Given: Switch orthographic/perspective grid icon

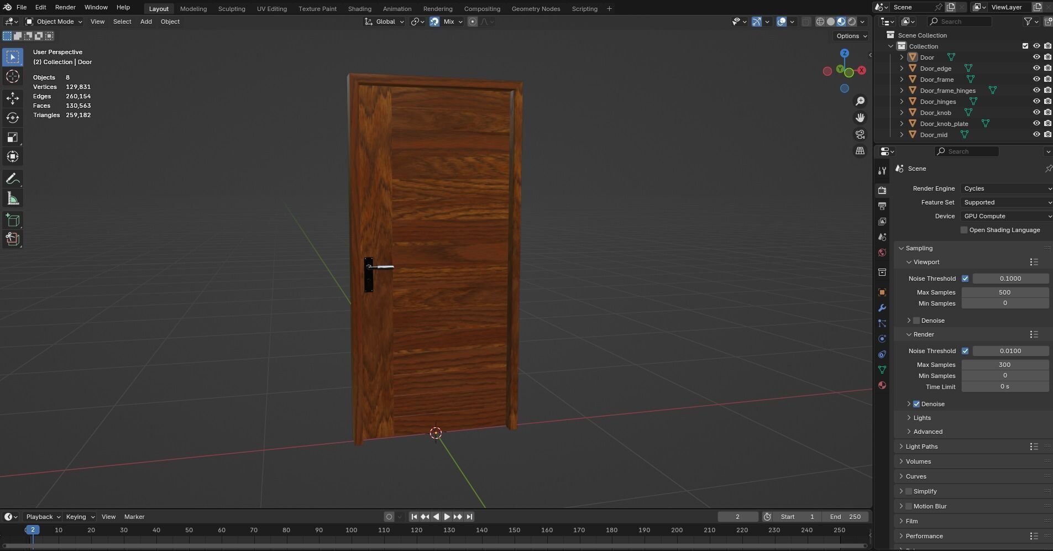Looking at the screenshot, I should coord(860,151).
